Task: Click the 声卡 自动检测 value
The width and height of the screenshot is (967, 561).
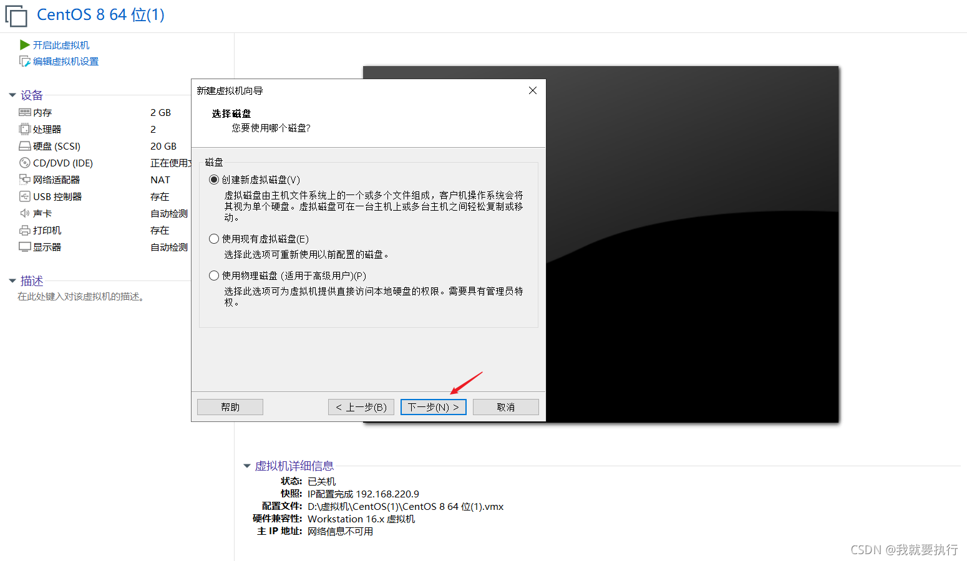Action: click(169, 213)
